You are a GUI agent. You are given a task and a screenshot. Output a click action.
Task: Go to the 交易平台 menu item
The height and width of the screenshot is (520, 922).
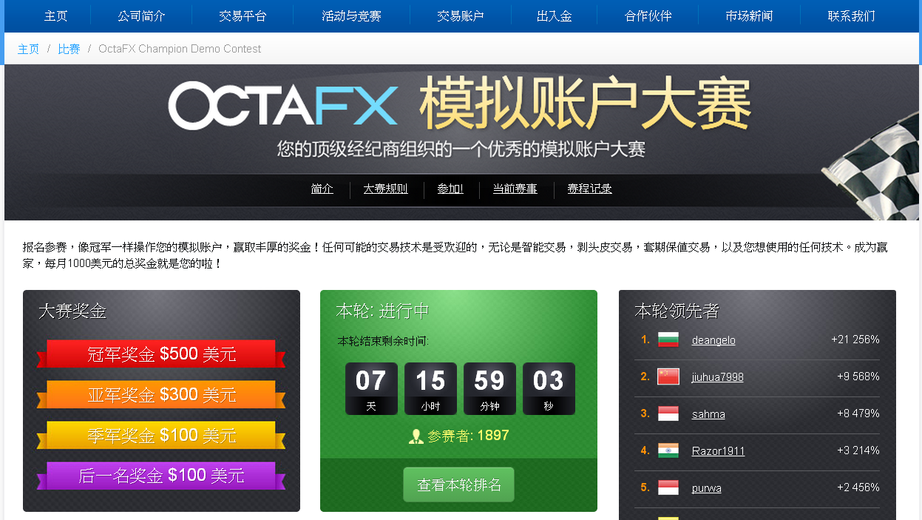pos(243,16)
